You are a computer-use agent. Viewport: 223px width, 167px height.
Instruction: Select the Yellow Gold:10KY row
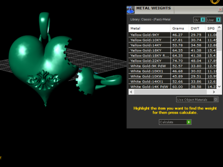(173, 40)
